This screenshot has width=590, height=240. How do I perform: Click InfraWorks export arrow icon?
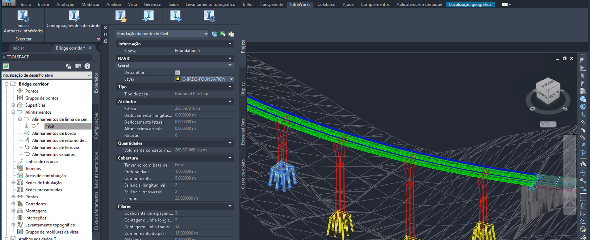click(x=176, y=16)
